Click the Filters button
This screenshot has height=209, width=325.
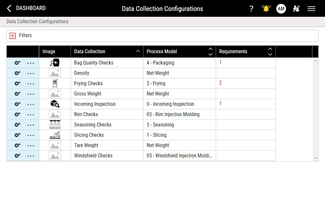point(25,35)
